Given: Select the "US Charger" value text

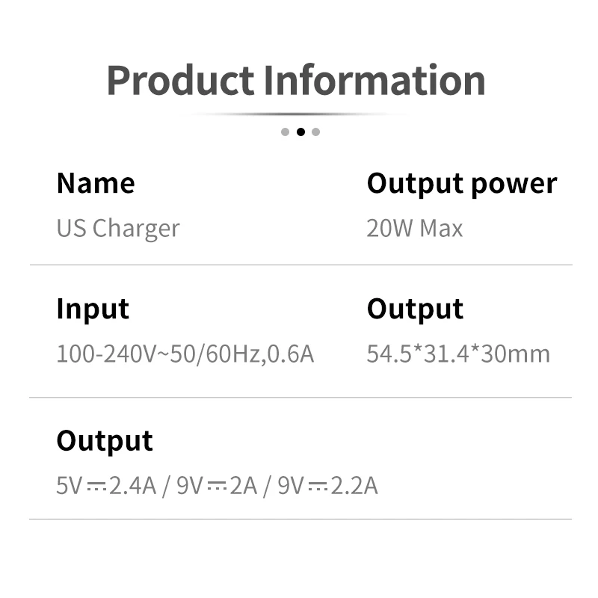Looking at the screenshot, I should point(118,228).
